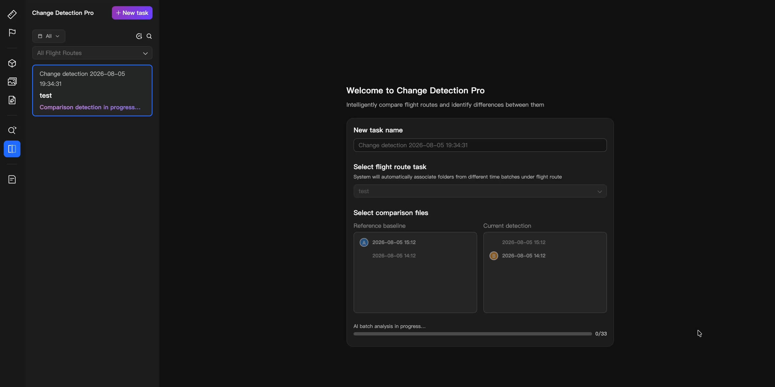
Task: Open the image gallery sidebar icon
Action: (12, 82)
